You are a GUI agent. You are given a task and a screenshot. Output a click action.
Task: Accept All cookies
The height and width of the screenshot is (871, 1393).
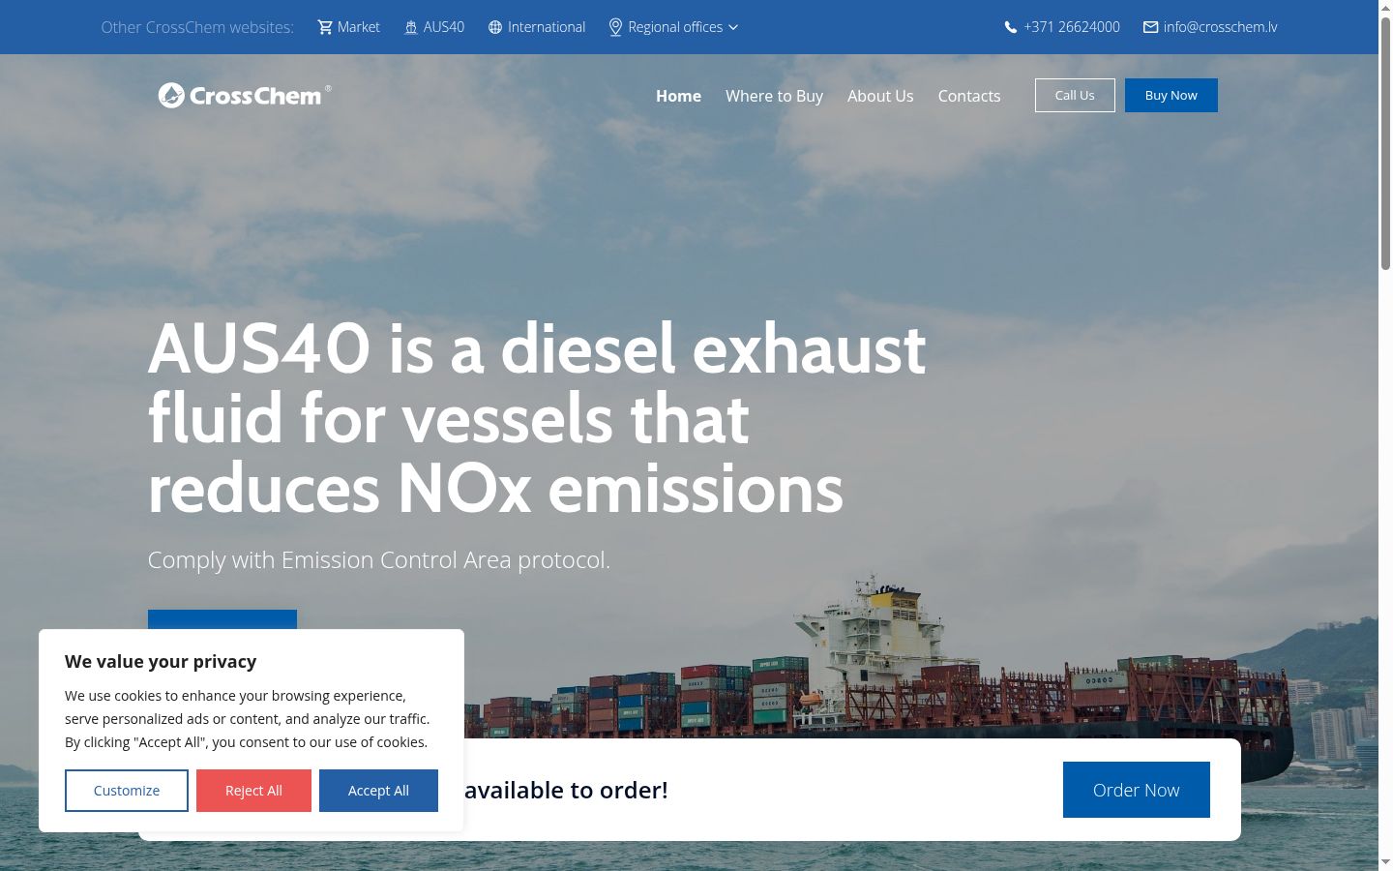(x=378, y=791)
